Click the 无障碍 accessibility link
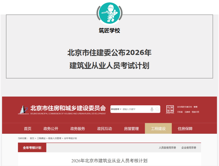219x166 pixels. pos(187,112)
